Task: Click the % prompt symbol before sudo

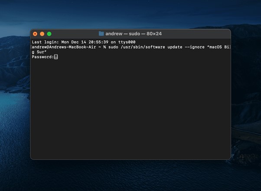Action: click(104, 47)
